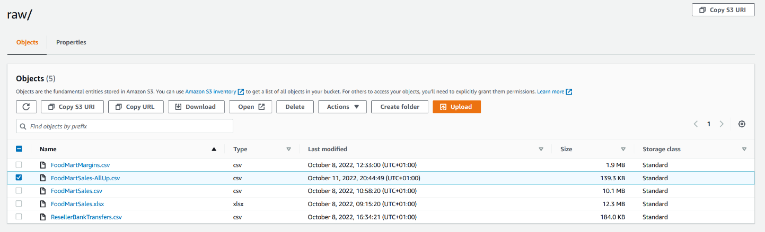This screenshot has height=232, width=765.
Task: Click the 12.3 MB size cell
Action: [x=614, y=204]
